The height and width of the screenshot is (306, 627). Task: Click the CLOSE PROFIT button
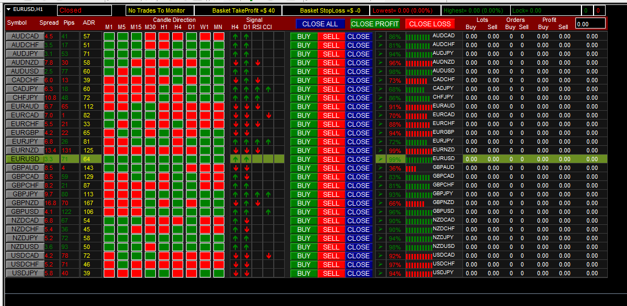[x=375, y=24]
